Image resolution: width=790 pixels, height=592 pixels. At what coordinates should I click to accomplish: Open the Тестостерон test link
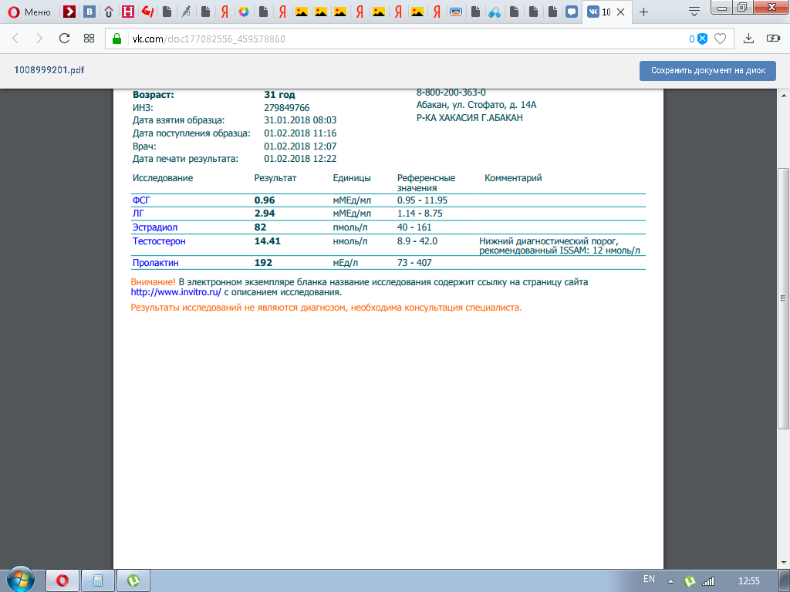(159, 241)
